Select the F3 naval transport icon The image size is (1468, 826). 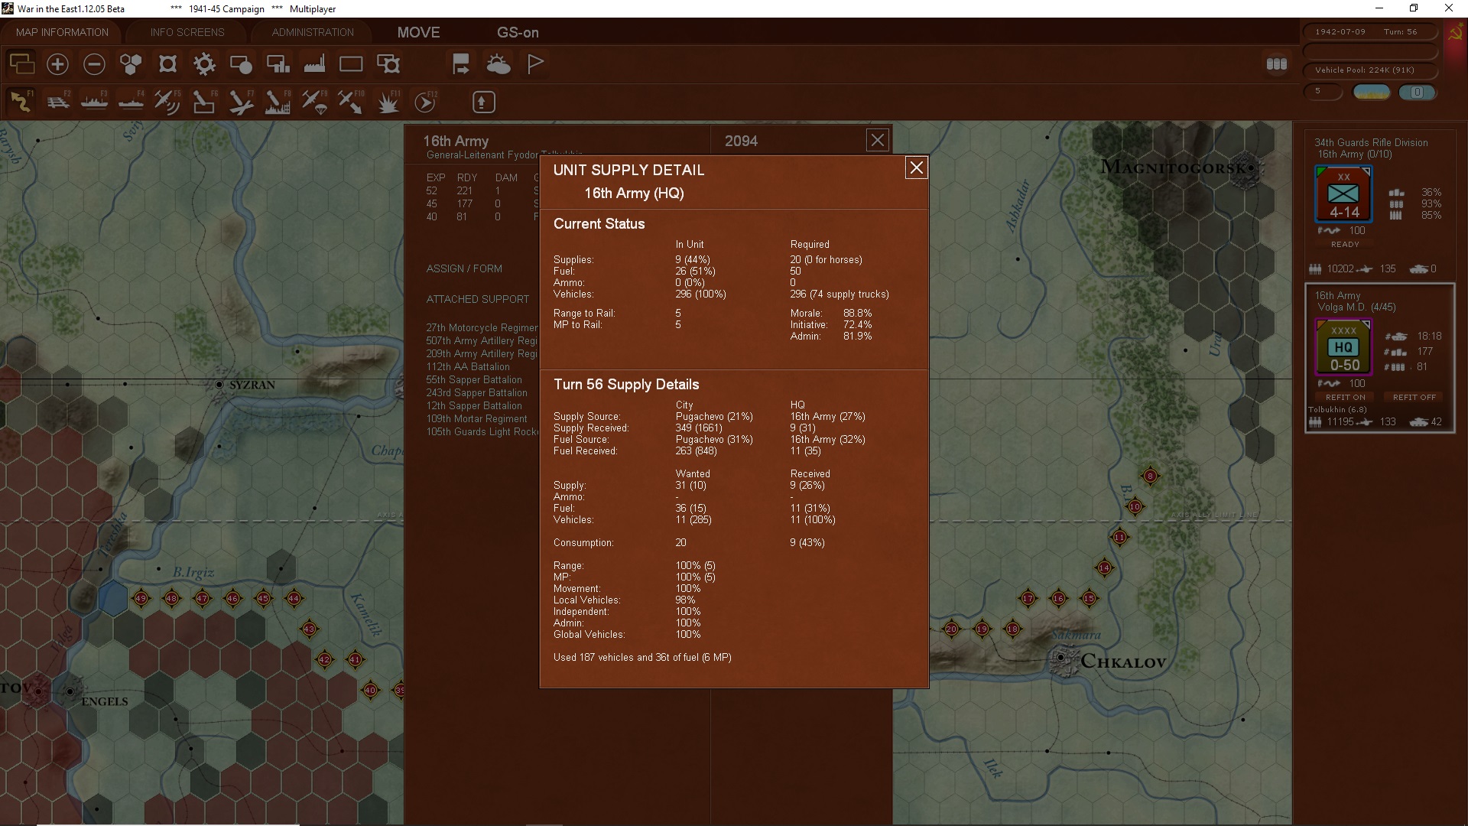tap(95, 102)
